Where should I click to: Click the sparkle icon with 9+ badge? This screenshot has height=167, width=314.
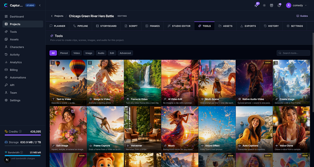click(256, 5)
